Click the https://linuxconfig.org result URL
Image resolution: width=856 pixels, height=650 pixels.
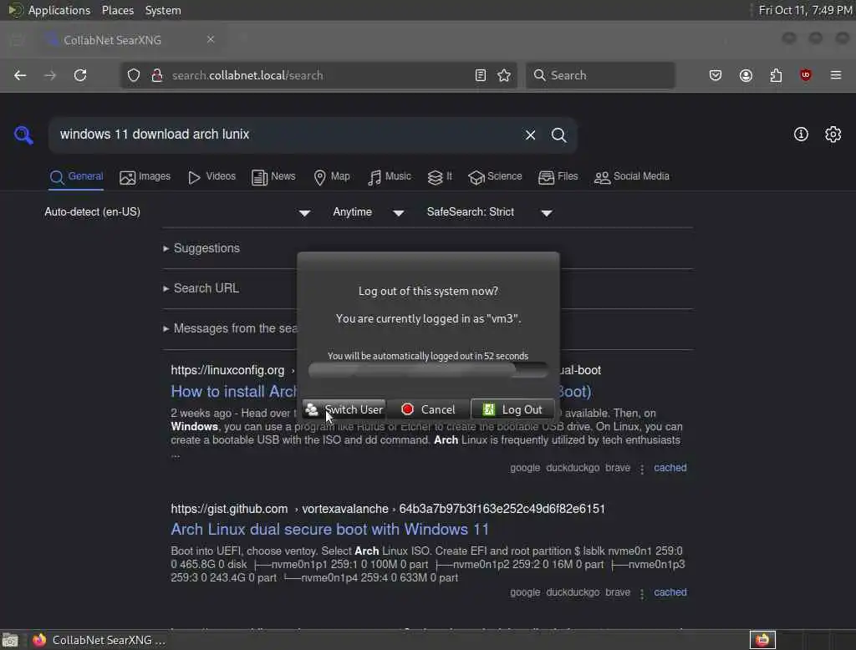(x=227, y=370)
